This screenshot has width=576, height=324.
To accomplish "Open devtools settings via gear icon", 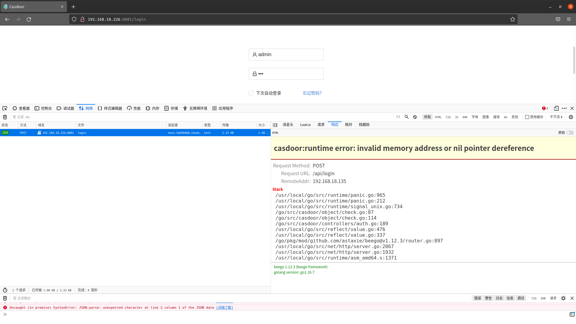I will pos(571,117).
